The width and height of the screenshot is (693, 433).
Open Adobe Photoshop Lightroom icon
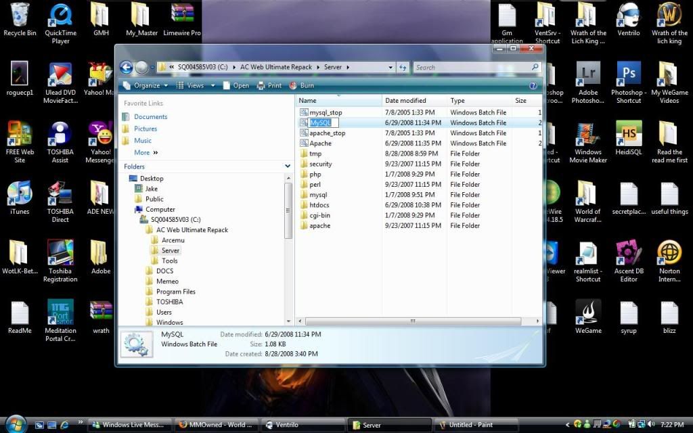[588, 84]
